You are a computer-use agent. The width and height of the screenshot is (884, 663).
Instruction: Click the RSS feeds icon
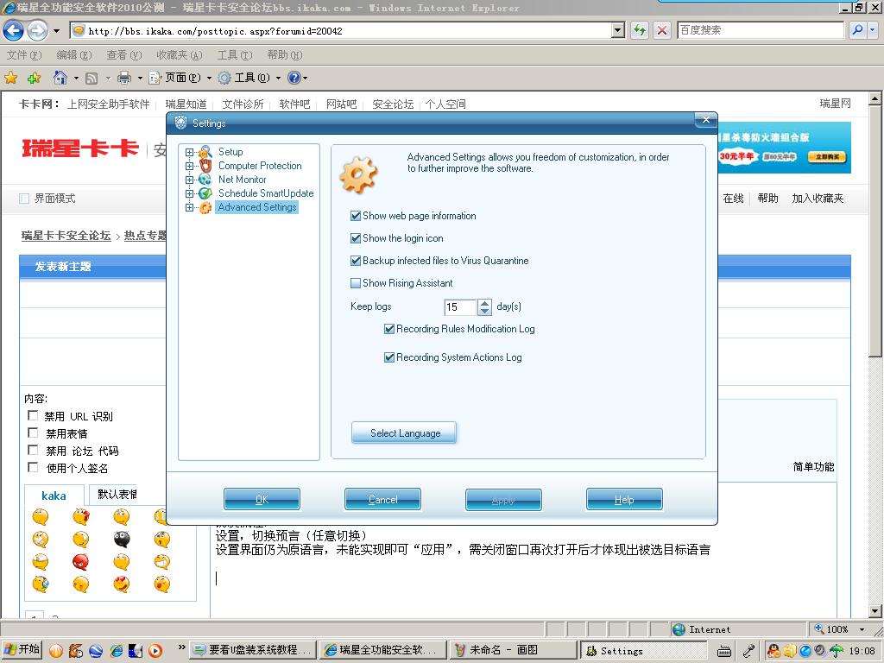(x=92, y=79)
